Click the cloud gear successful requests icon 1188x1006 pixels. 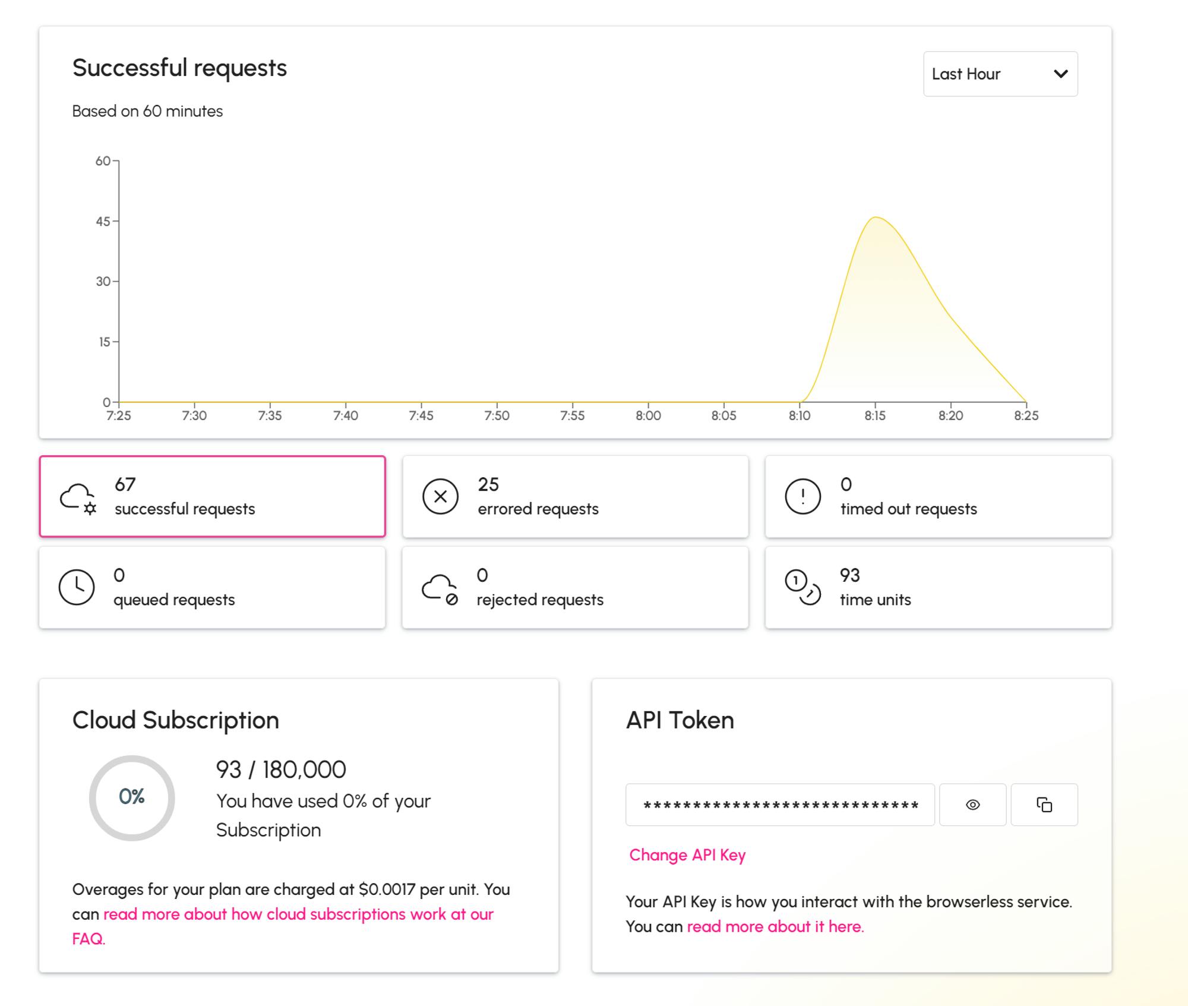coord(78,498)
